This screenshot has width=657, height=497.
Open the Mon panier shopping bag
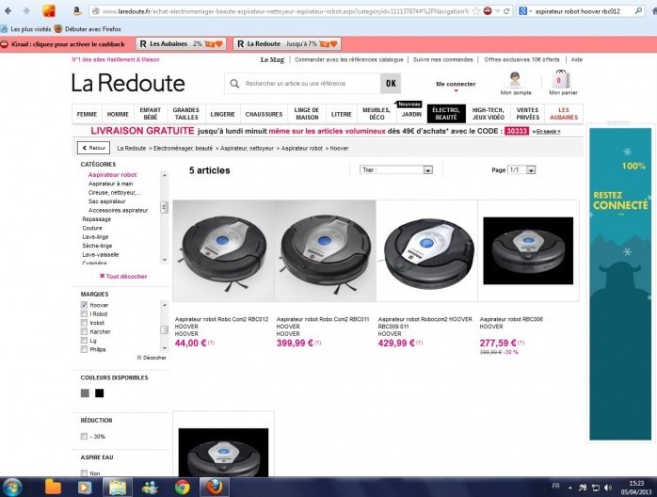click(x=562, y=81)
